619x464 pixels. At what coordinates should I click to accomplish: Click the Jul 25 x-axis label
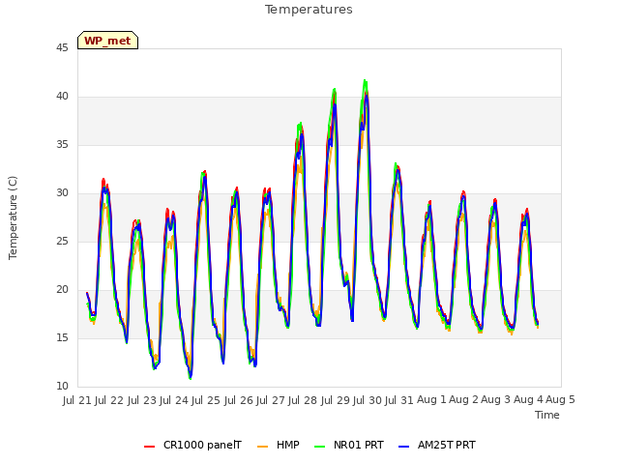(206, 400)
